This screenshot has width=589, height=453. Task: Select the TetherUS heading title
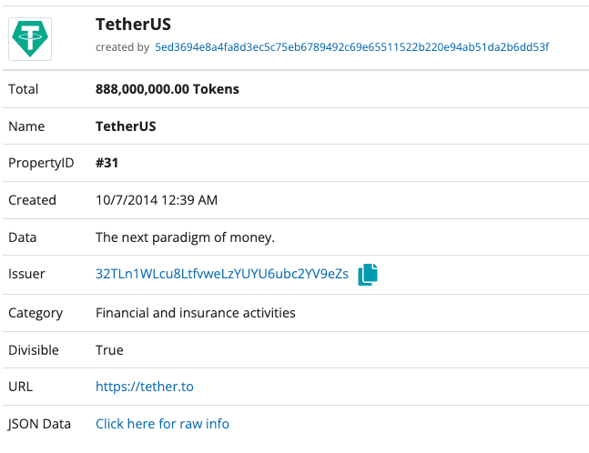(133, 25)
